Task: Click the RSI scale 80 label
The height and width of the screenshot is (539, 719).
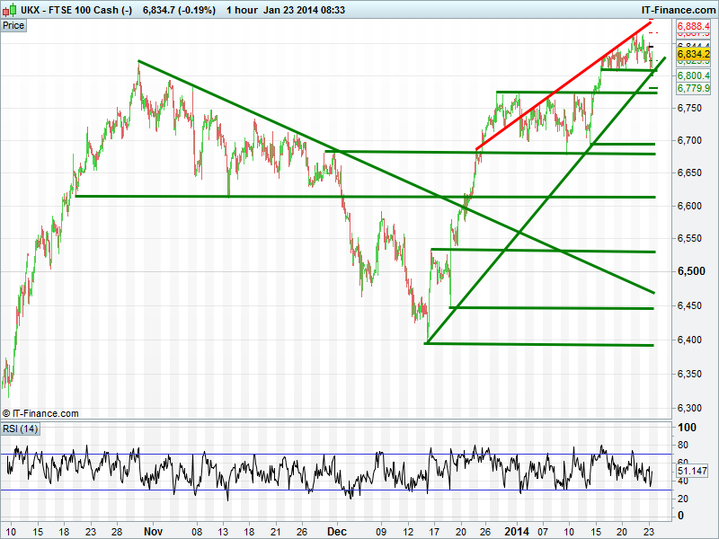Action: 683,445
